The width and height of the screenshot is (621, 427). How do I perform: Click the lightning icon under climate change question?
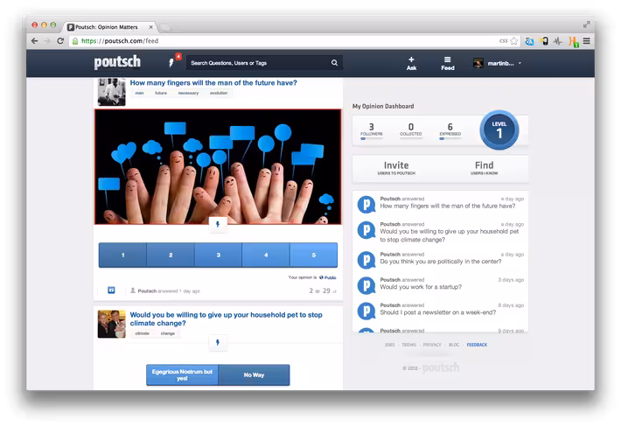point(218,342)
